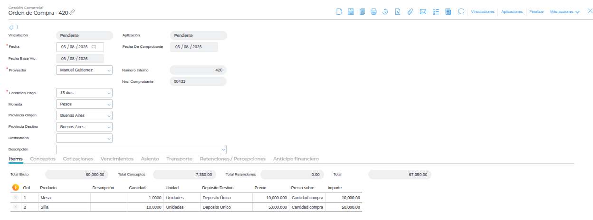
Task: Switch to Conceptos tab
Action: [x=43, y=159]
